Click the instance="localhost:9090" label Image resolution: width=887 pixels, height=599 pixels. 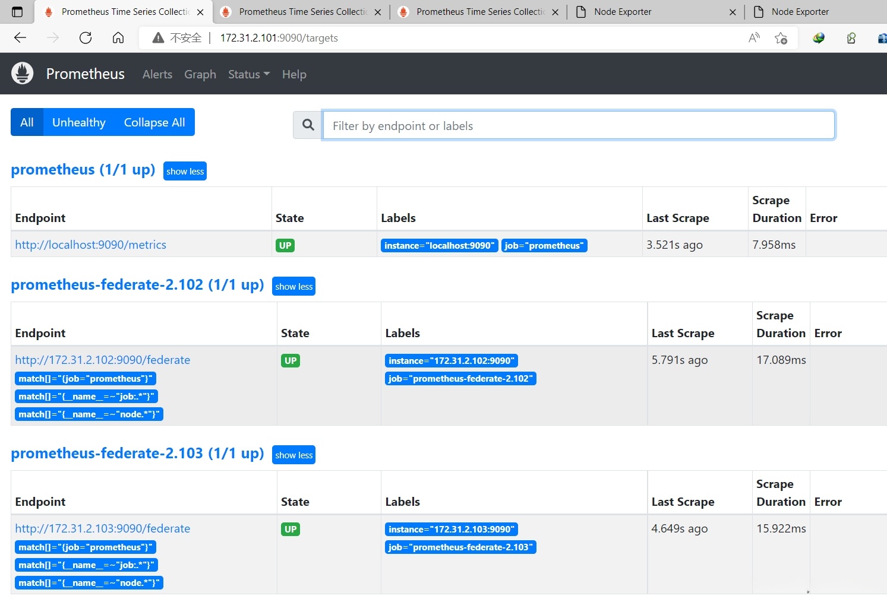coord(439,245)
